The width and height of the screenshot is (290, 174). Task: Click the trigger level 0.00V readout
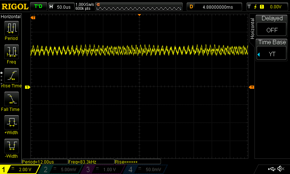(275, 7)
